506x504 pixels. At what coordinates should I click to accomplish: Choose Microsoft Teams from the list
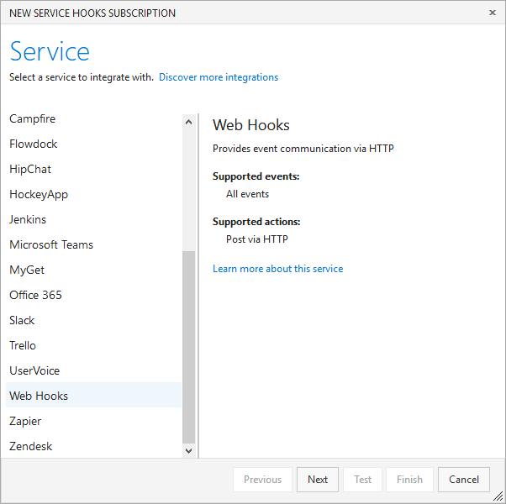click(51, 245)
